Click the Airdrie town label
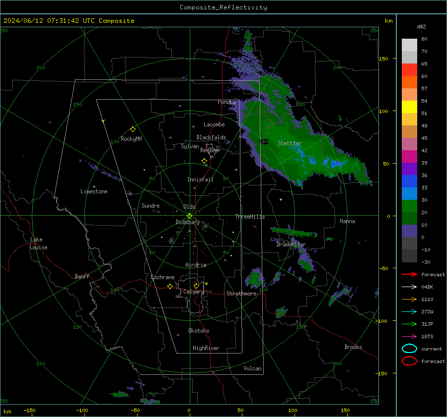The width and height of the screenshot is (447, 417). [x=196, y=265]
